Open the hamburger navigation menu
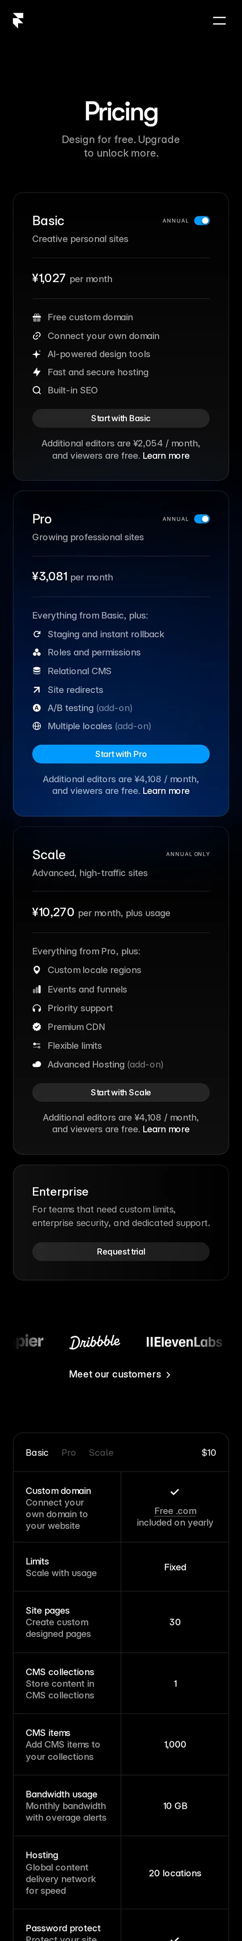Viewport: 242px width, 1941px height. (219, 20)
